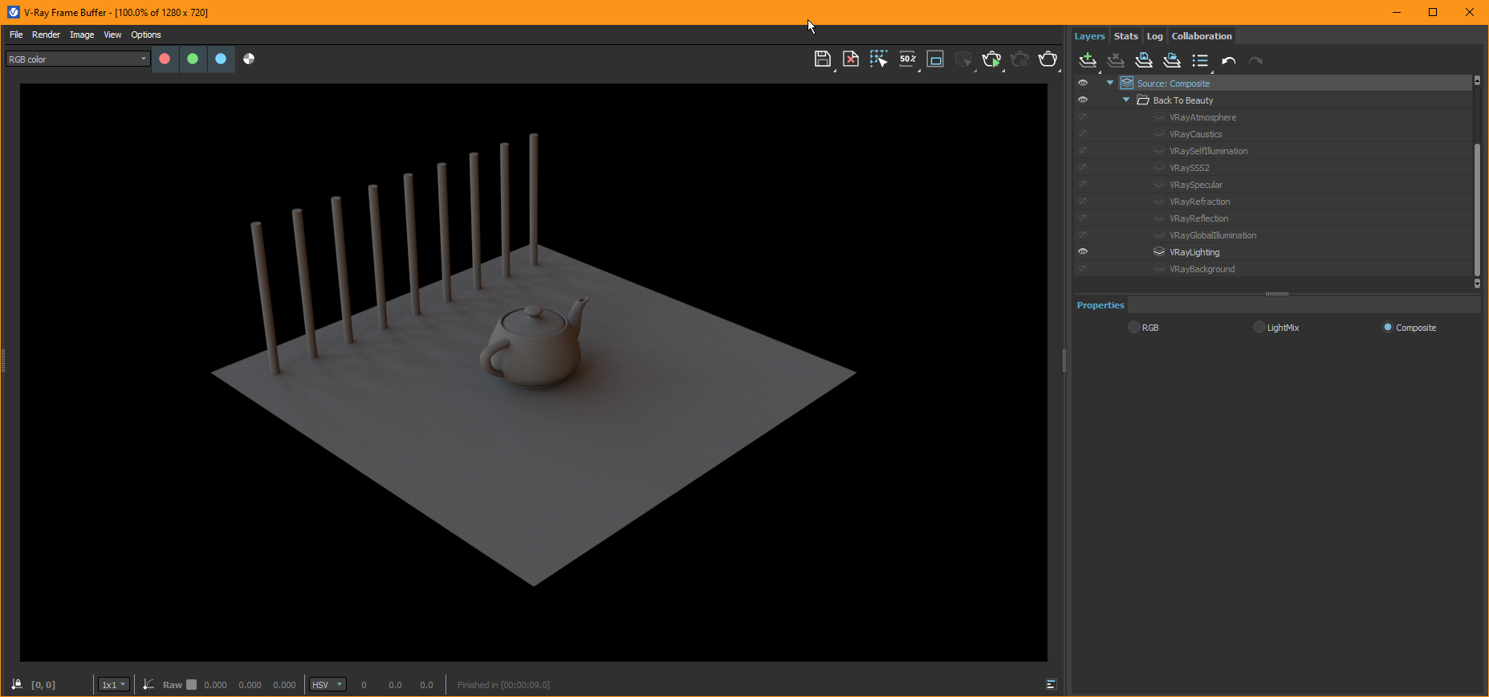This screenshot has width=1489, height=697.
Task: Hide the Back To Beauty folder eye
Action: 1083,100
